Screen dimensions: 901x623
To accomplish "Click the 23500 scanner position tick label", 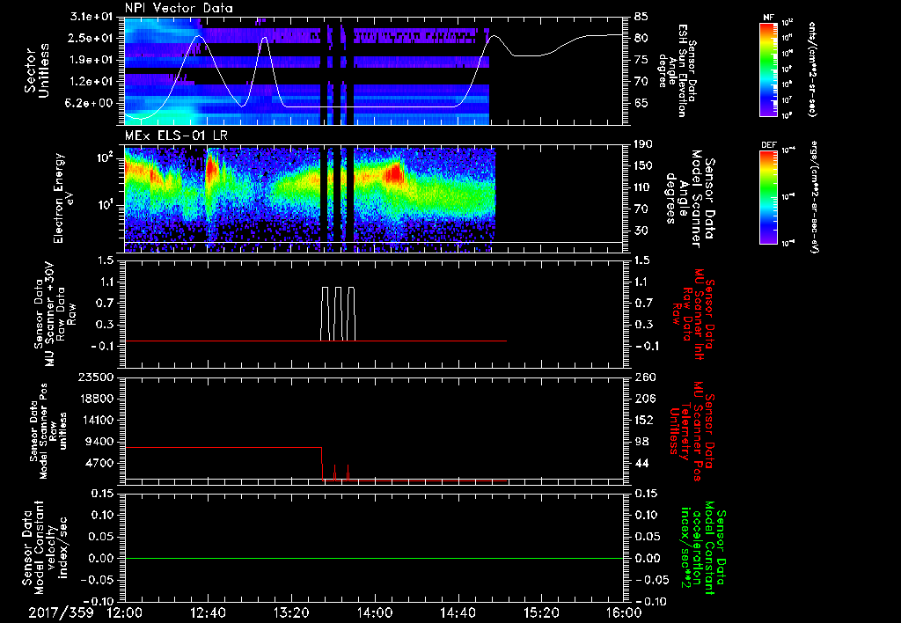I will (97, 377).
